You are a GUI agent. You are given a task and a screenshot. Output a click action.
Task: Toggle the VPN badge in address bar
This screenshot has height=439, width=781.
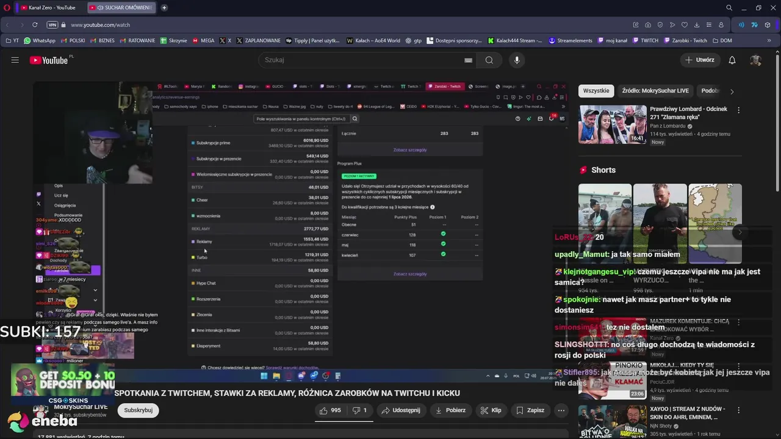52,25
